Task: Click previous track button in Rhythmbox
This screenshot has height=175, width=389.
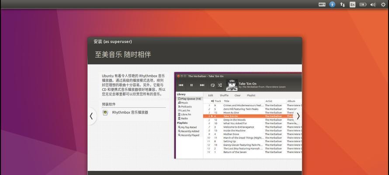Action: coord(181,85)
